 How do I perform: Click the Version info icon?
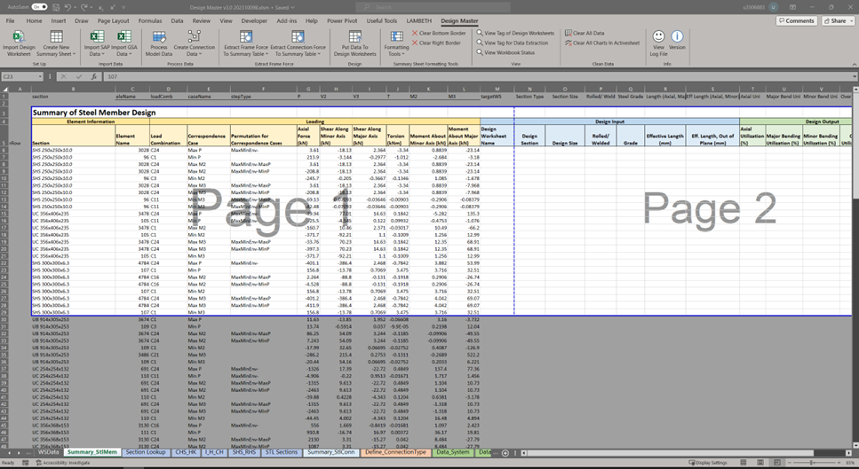[677, 38]
